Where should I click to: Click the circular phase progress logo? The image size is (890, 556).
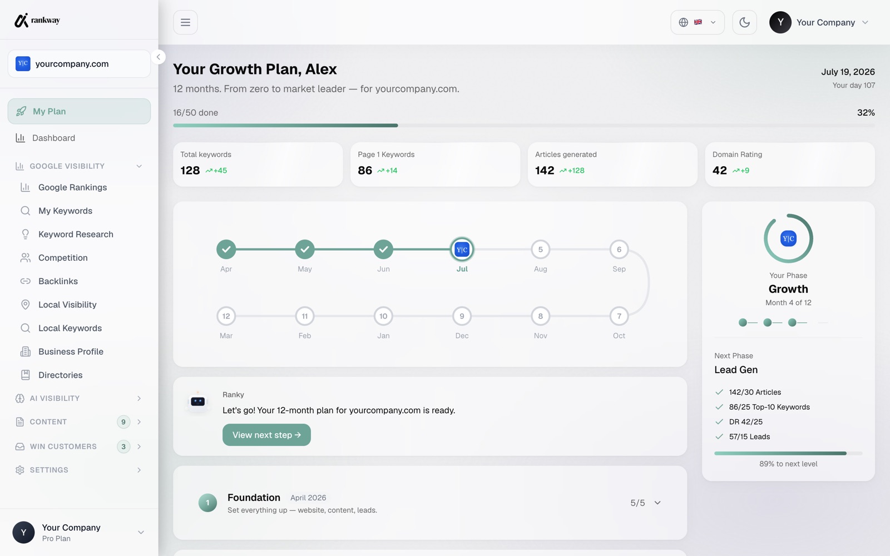coord(788,239)
